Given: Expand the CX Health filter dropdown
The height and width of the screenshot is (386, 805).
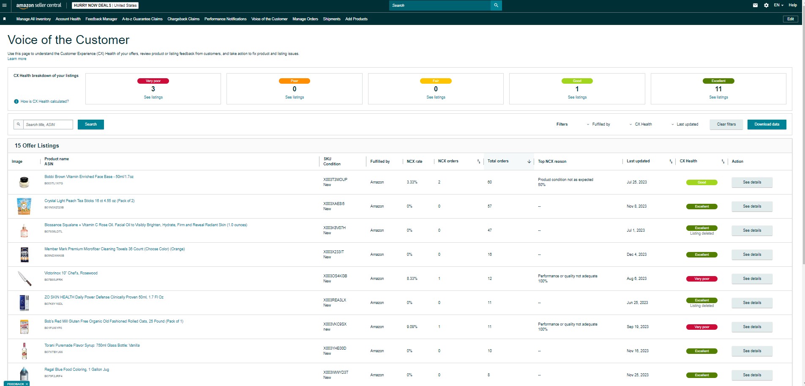Looking at the screenshot, I should tap(640, 124).
